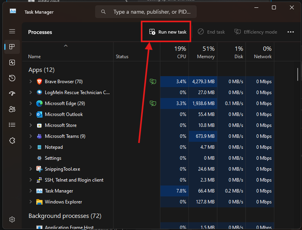Expand the Microsoft Teams process group
This screenshot has height=230, width=302.
[30, 136]
